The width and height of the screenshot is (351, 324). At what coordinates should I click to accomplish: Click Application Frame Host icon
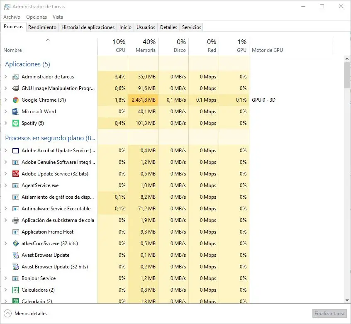[x=16, y=232]
